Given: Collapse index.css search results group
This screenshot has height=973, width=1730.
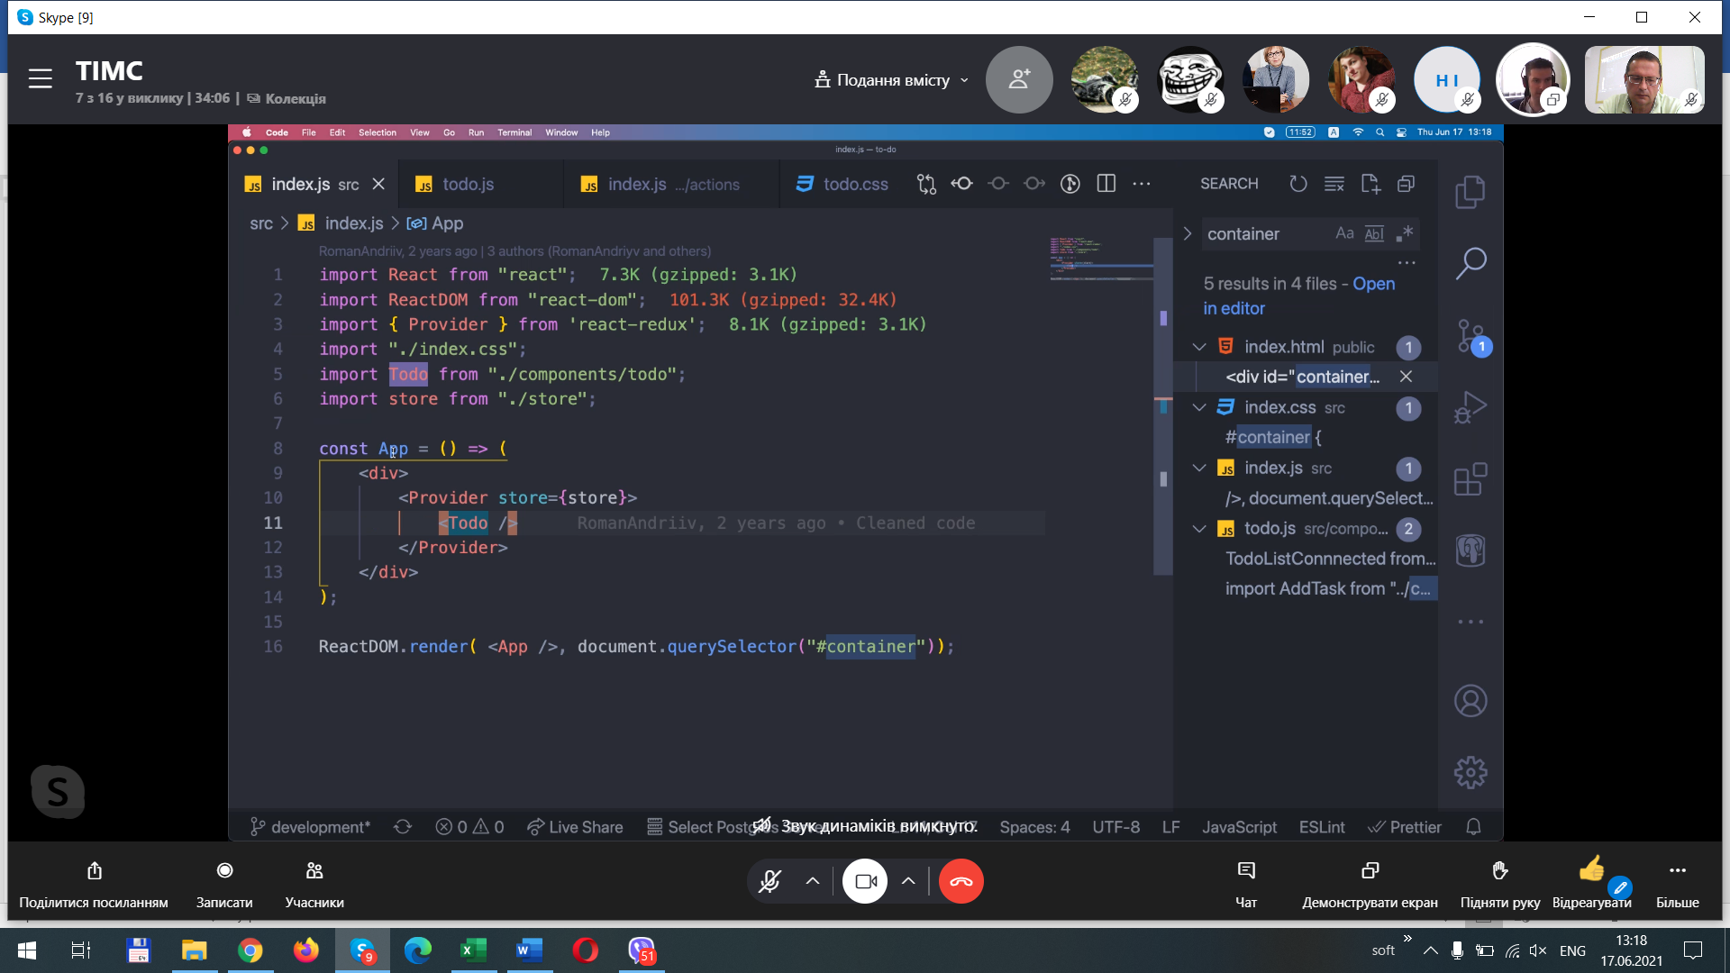Looking at the screenshot, I should coord(1199,407).
